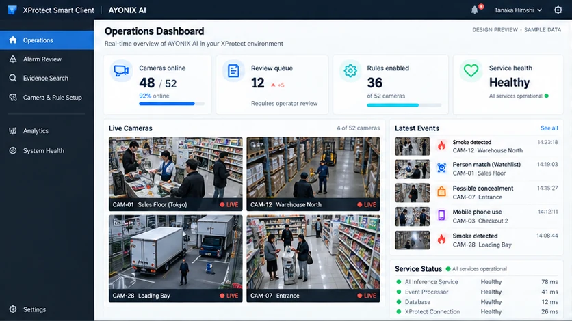Click AI Inference Service status dot
Image resolution: width=572 pixels, height=321 pixels.
399,281
